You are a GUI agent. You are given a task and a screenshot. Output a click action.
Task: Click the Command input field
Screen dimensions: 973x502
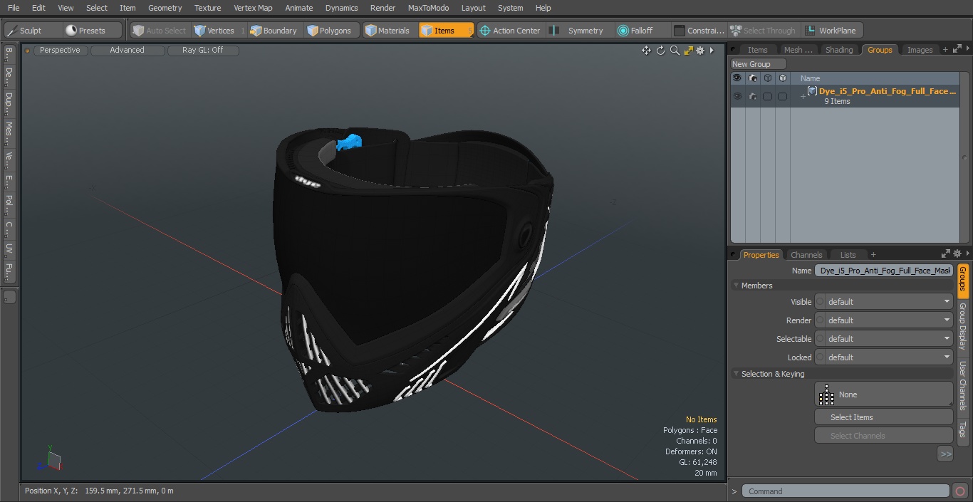pos(845,491)
